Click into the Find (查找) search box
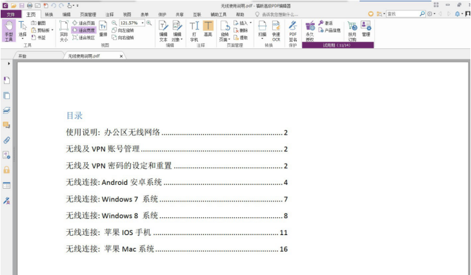The width and height of the screenshot is (471, 275). coord(400,14)
